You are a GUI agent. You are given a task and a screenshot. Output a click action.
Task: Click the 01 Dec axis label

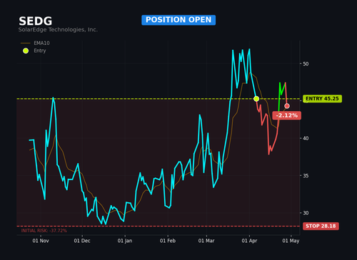tap(82, 241)
